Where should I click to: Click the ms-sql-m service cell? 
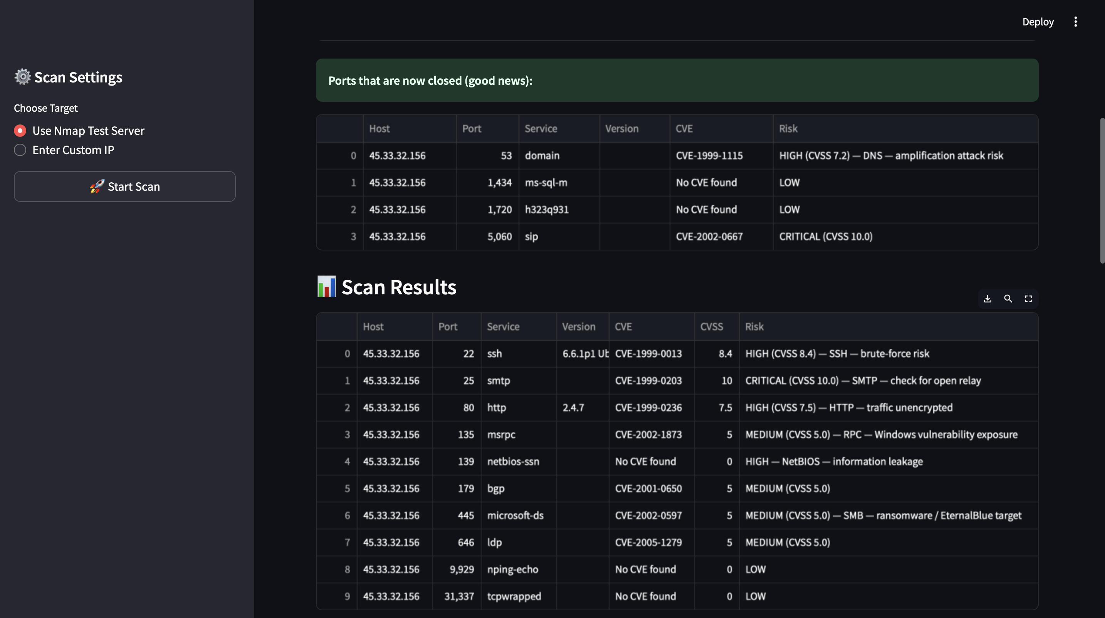coord(559,183)
